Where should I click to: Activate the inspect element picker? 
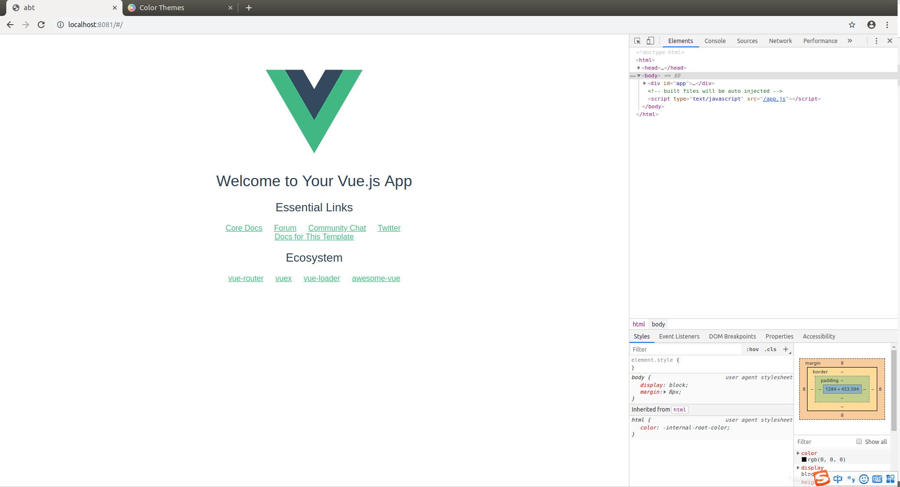[x=638, y=41]
